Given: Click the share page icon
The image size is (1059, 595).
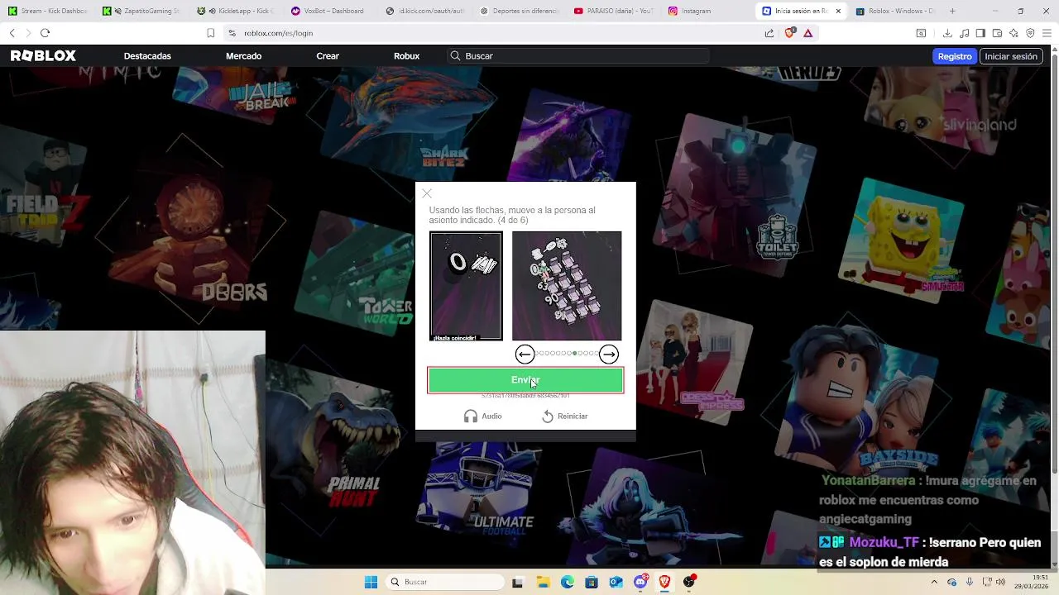Looking at the screenshot, I should pos(769,33).
